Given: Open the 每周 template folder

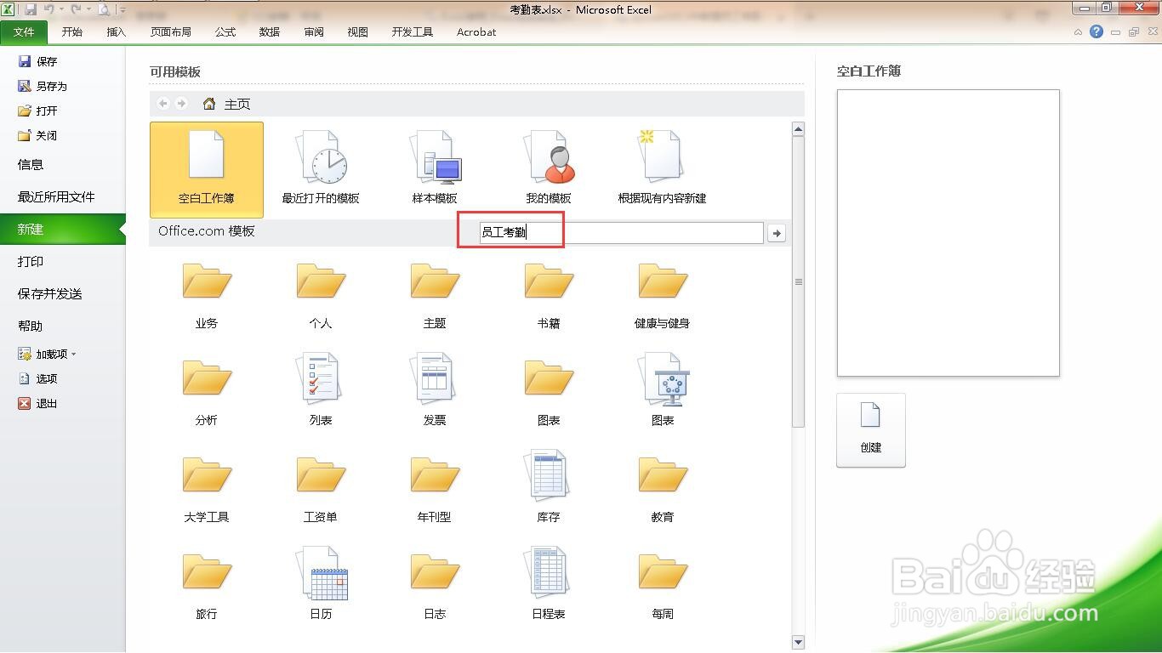Looking at the screenshot, I should pos(663,585).
